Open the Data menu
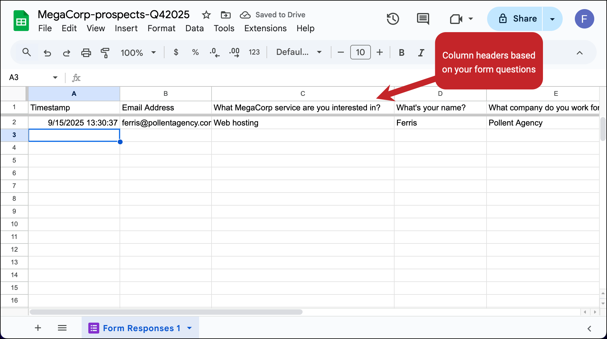Viewport: 607px width, 339px height. point(195,28)
